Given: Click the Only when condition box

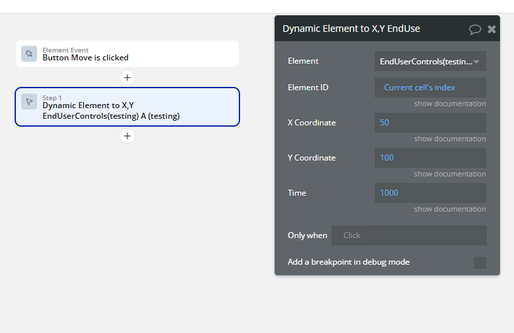Looking at the screenshot, I should pyautogui.click(x=409, y=235).
